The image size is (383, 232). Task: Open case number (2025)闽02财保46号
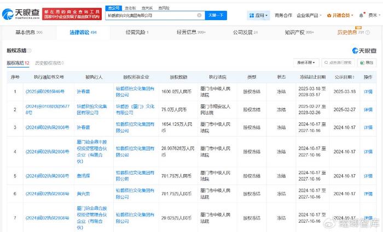(45, 92)
